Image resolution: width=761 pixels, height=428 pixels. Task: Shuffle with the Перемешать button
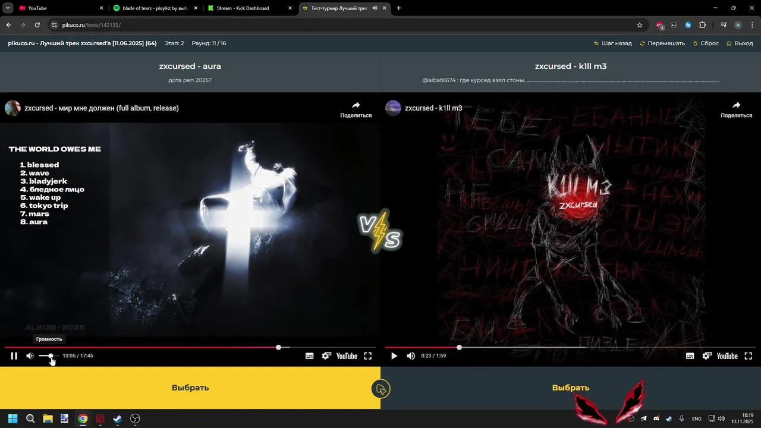662,43
